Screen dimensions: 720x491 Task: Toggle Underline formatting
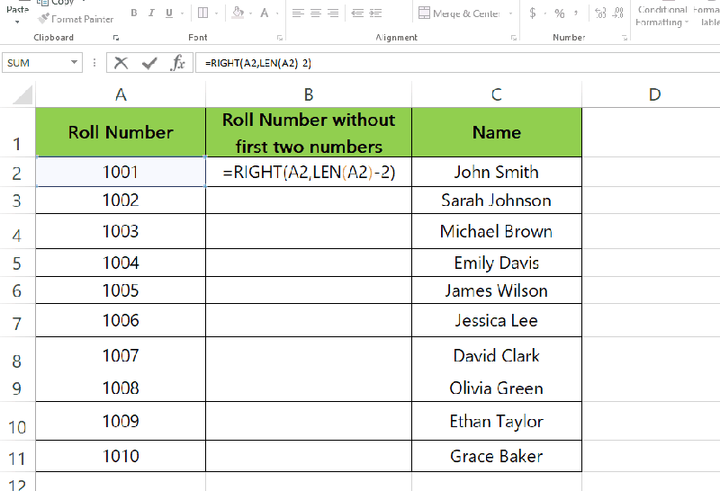pos(169,13)
